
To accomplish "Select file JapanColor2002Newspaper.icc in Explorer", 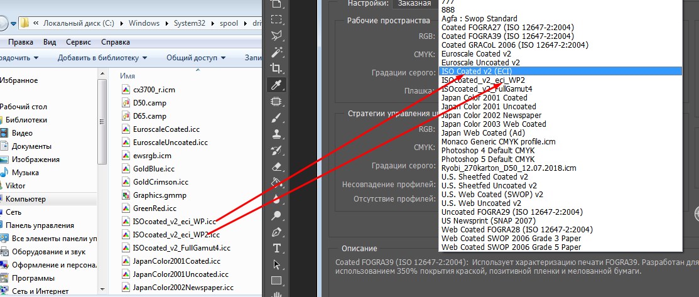I will [183, 287].
